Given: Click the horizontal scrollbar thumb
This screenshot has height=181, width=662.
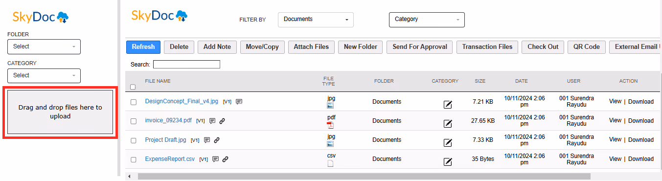Looking at the screenshot, I should 364,176.
